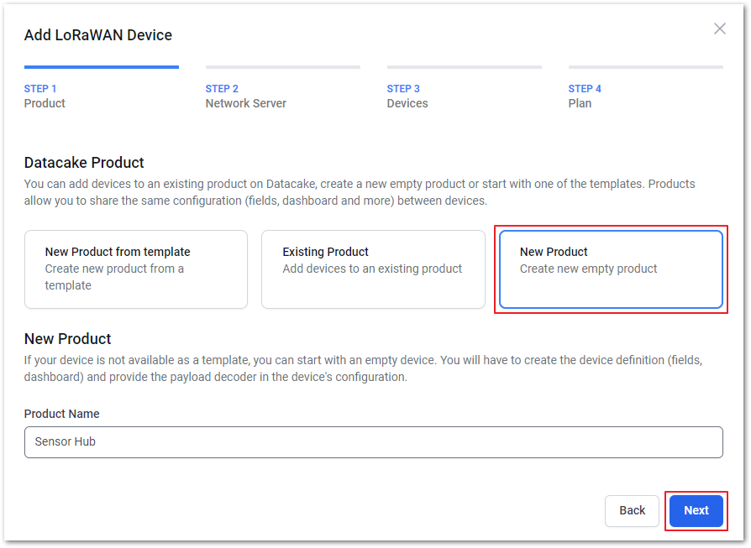751x548 pixels.
Task: Click the blue progress bar above Step 1
Action: click(102, 67)
